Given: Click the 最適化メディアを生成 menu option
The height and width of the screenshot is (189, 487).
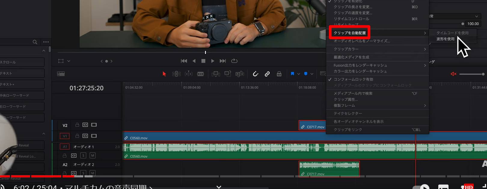Looking at the screenshot, I should 351,57.
